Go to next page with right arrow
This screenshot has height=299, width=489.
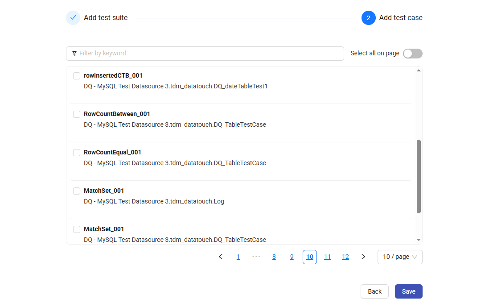click(x=363, y=257)
